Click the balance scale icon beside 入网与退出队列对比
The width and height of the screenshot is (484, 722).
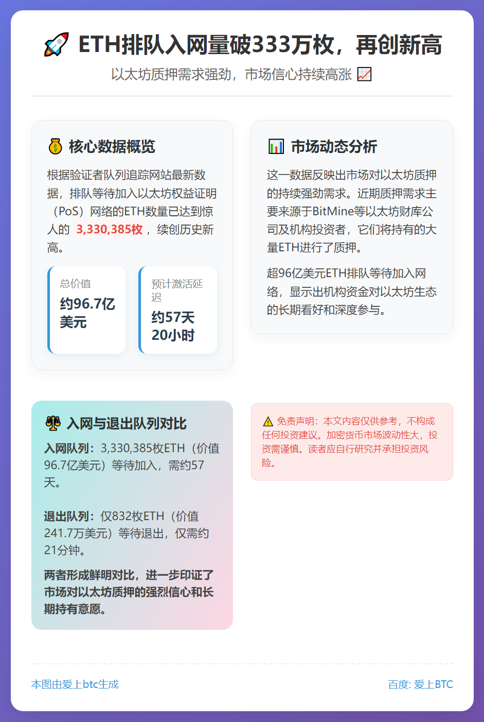tap(53, 423)
